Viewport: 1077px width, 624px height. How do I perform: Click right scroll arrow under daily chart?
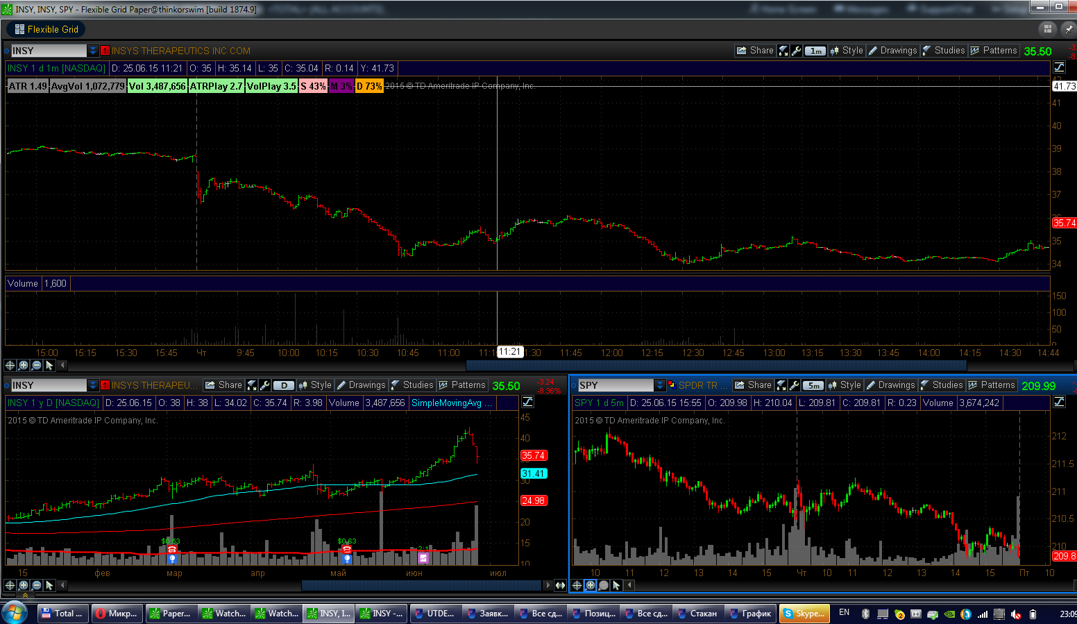pos(548,585)
